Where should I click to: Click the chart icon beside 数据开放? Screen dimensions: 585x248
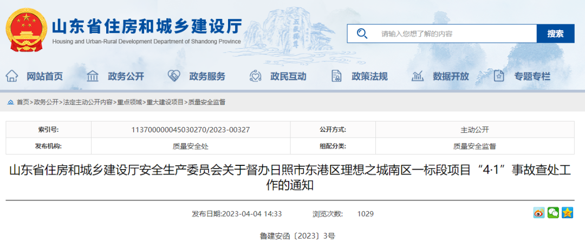(x=418, y=76)
